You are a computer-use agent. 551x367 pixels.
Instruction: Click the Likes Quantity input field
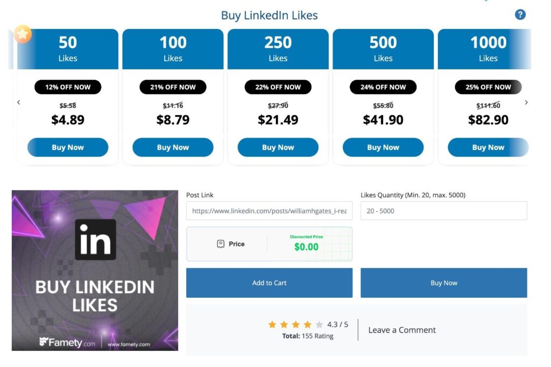pos(443,211)
